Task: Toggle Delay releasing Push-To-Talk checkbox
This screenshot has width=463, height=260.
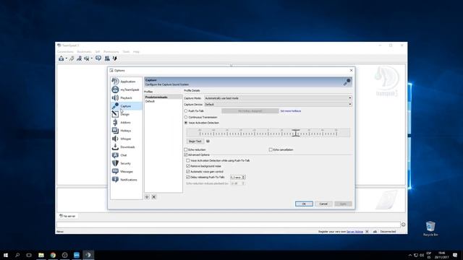Action: click(188, 177)
